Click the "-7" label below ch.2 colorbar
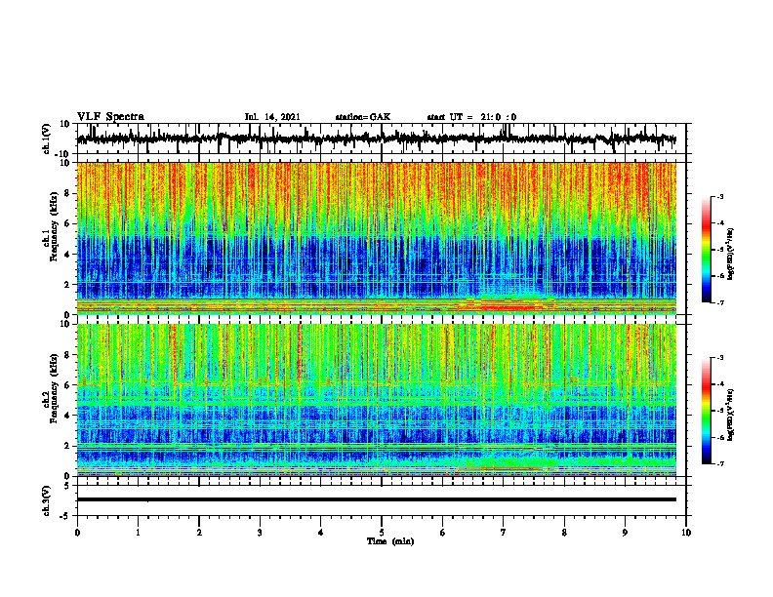Viewport: 773px width, 597px height. [720, 463]
